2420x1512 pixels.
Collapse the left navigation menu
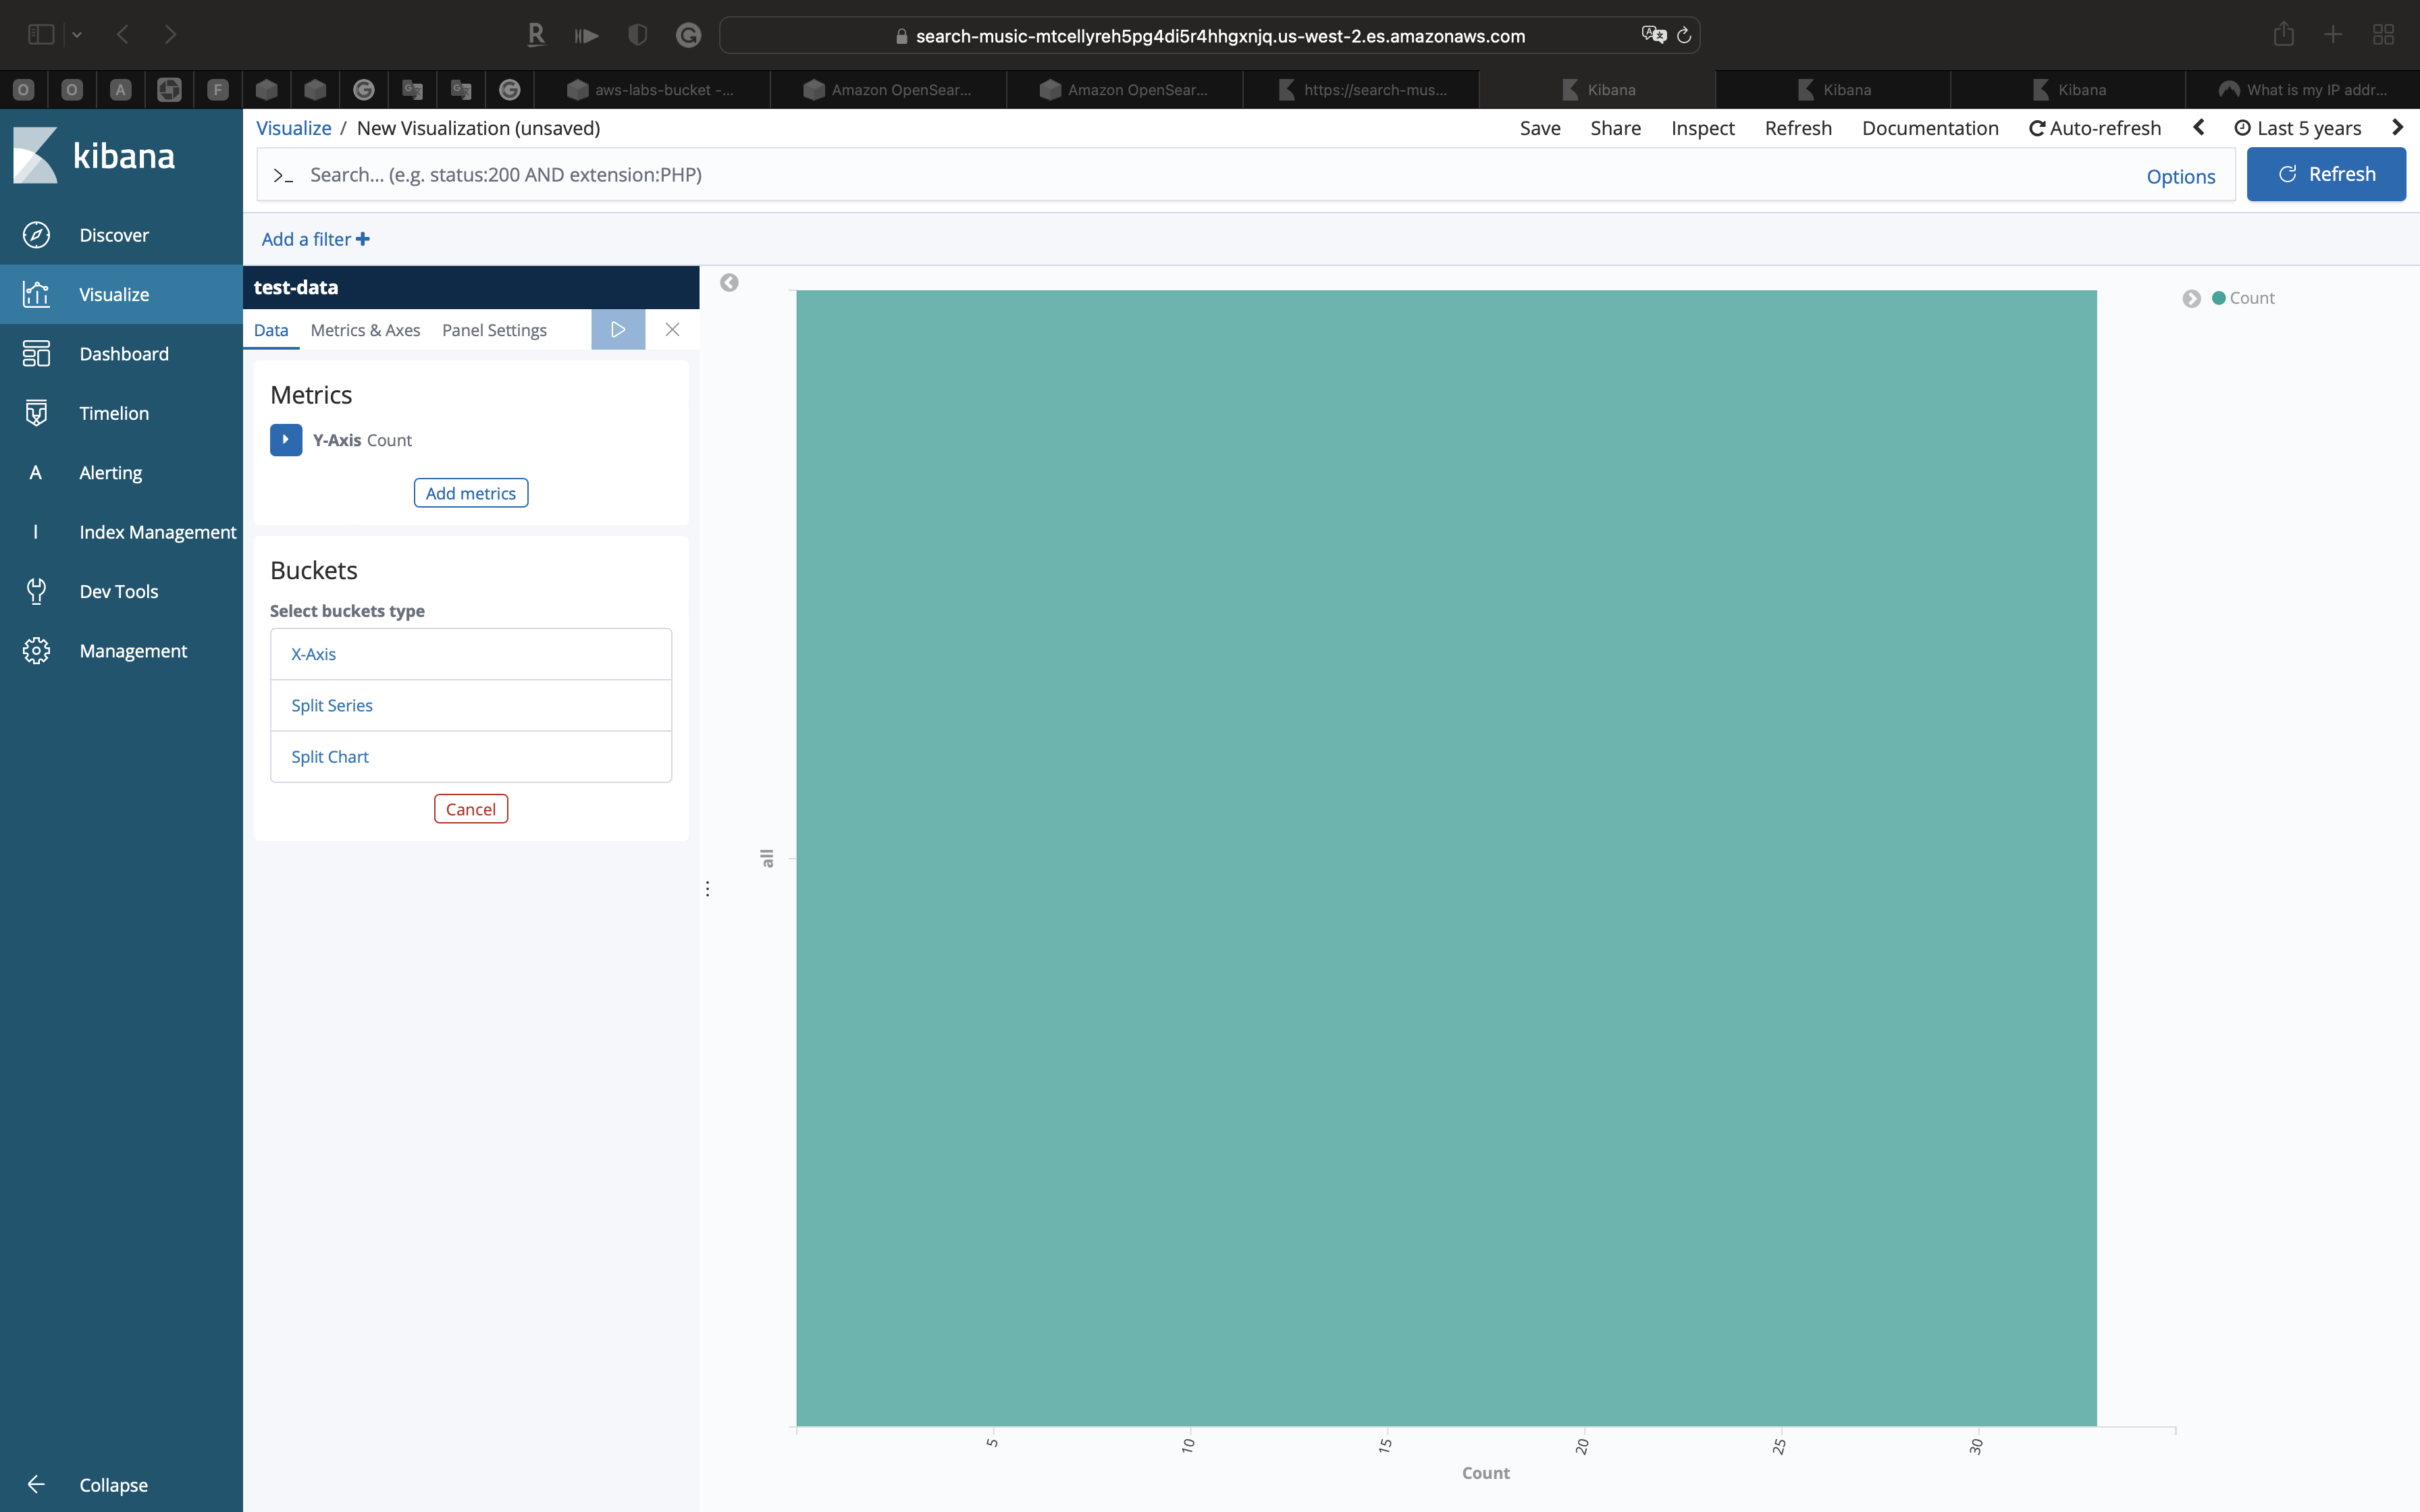tap(36, 1484)
